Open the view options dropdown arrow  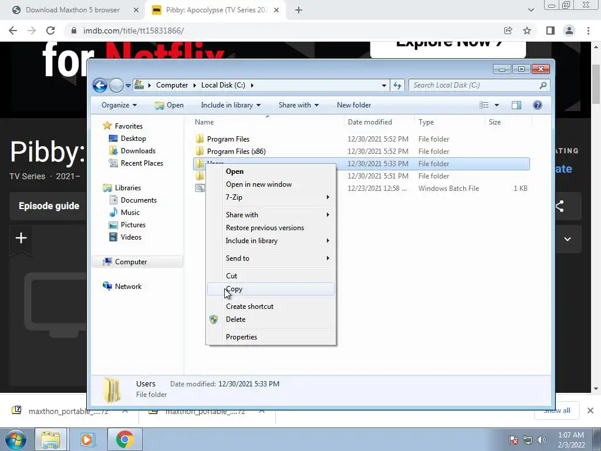[x=497, y=105]
